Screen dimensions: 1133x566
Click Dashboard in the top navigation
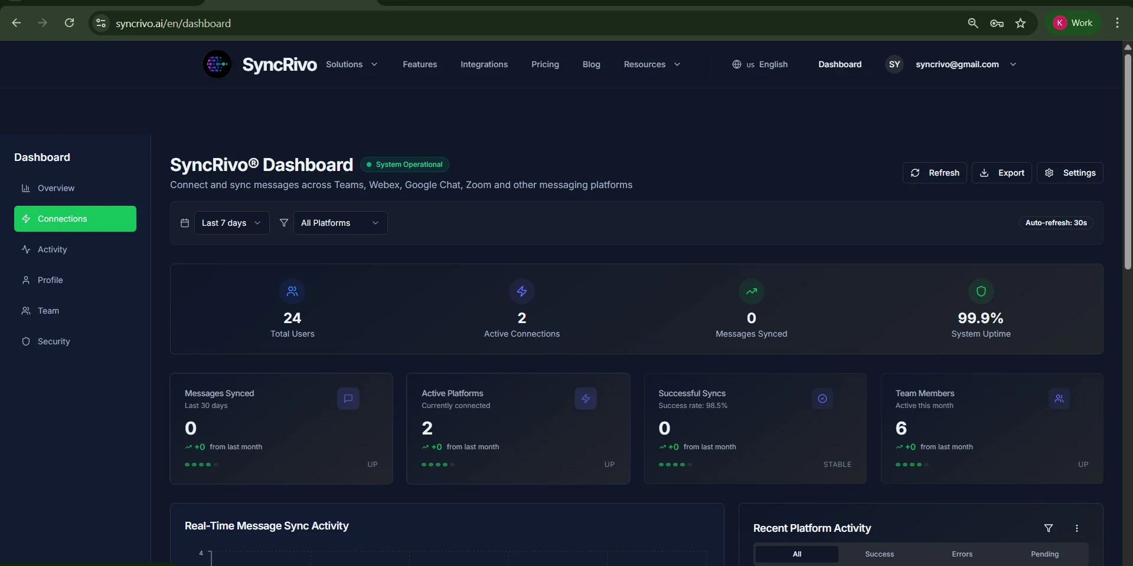pos(840,64)
